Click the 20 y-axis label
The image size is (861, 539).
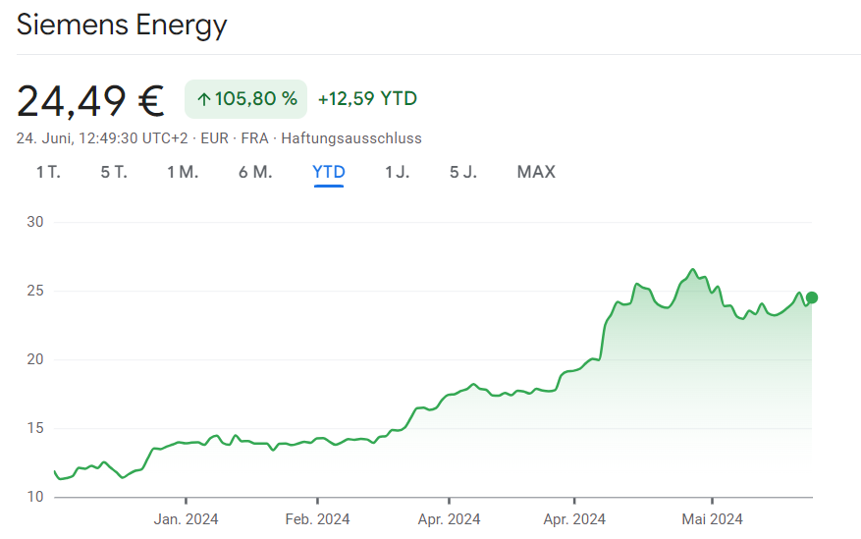tap(35, 359)
